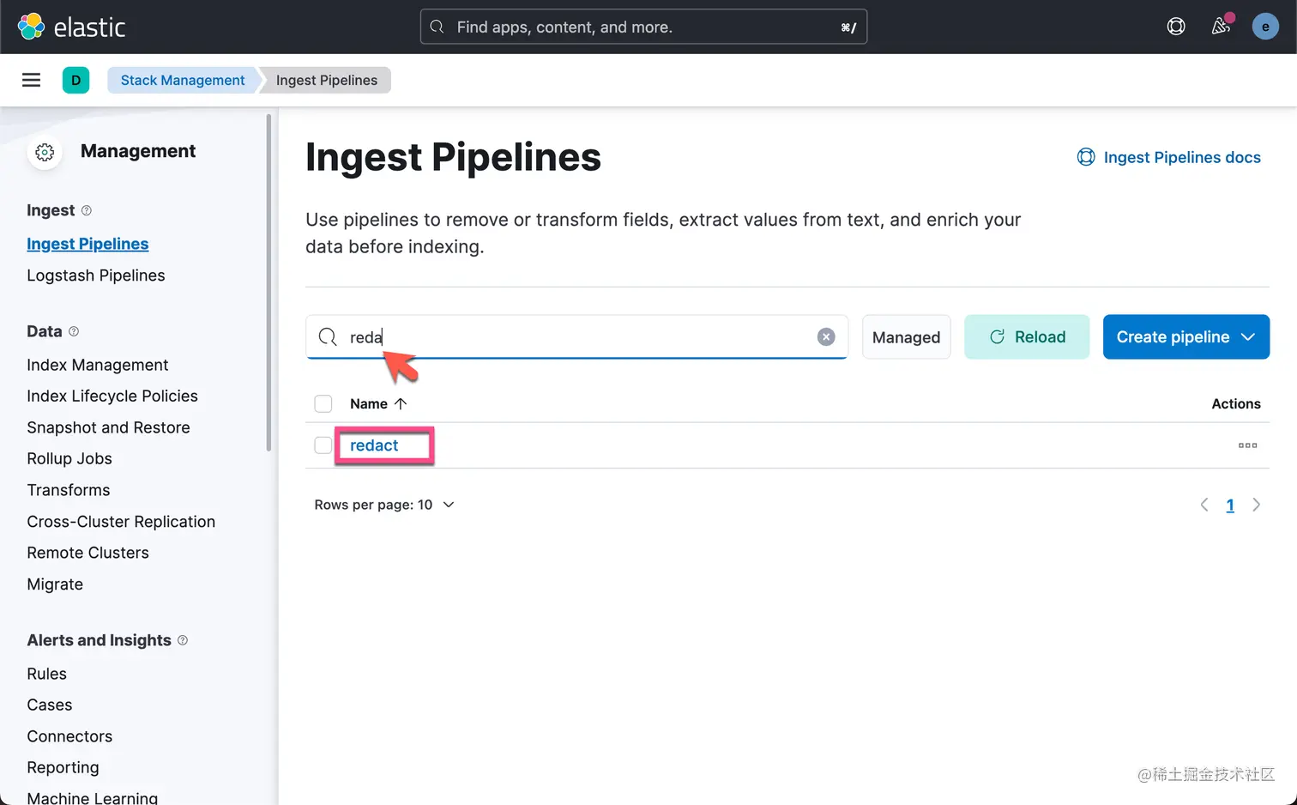Click the green D space avatar
The image size is (1297, 805).
[x=75, y=80]
